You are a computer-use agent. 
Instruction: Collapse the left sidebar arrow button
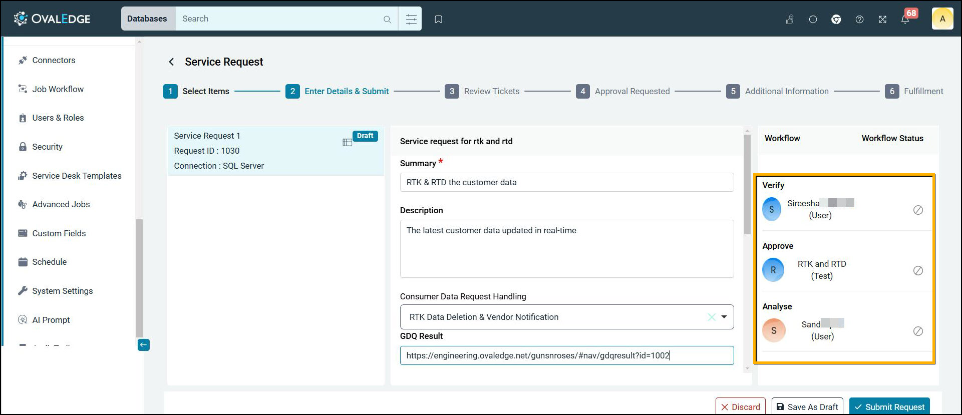[144, 345]
